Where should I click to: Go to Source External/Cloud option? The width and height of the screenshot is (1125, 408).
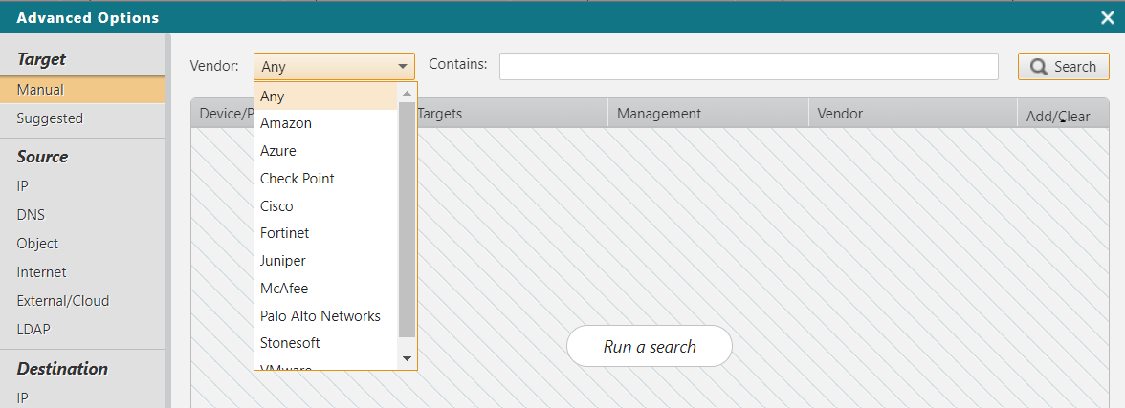point(63,301)
